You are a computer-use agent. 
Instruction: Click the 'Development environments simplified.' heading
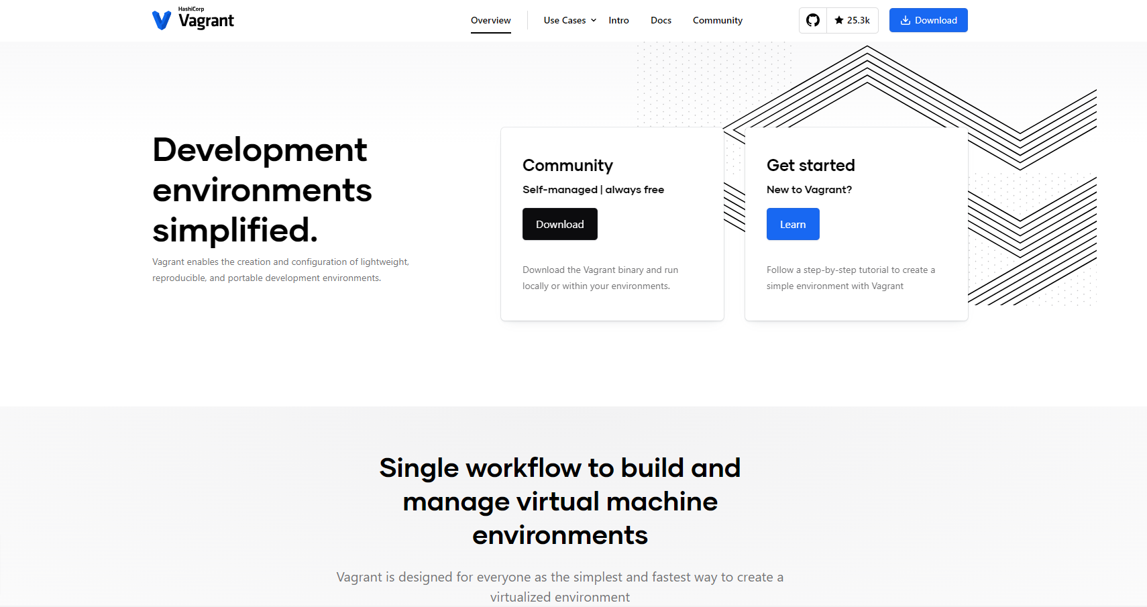tap(262, 190)
